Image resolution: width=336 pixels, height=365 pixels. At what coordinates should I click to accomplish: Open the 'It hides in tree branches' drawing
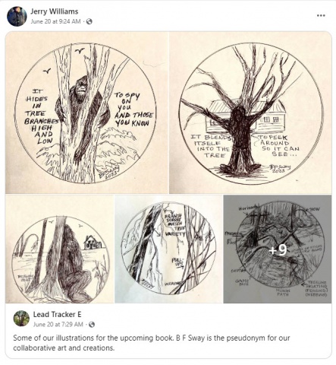(x=86, y=113)
